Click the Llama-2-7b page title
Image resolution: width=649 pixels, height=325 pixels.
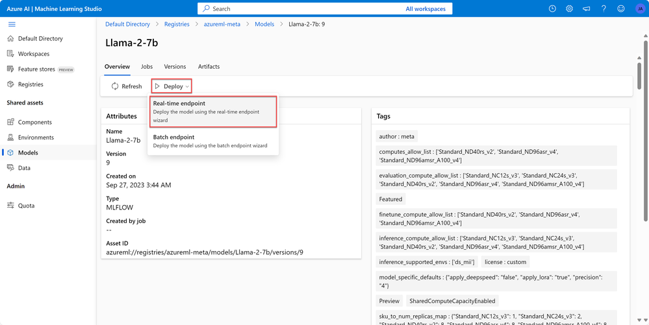pos(132,43)
